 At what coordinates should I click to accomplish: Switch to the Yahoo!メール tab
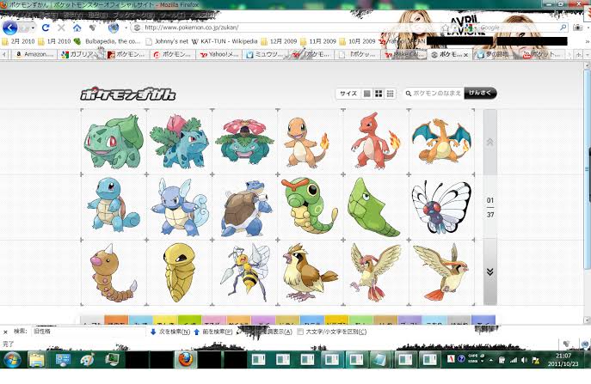[x=219, y=55]
